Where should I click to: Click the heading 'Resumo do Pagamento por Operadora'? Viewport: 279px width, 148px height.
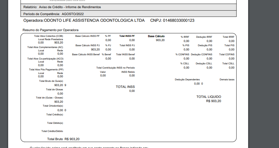point(51,30)
